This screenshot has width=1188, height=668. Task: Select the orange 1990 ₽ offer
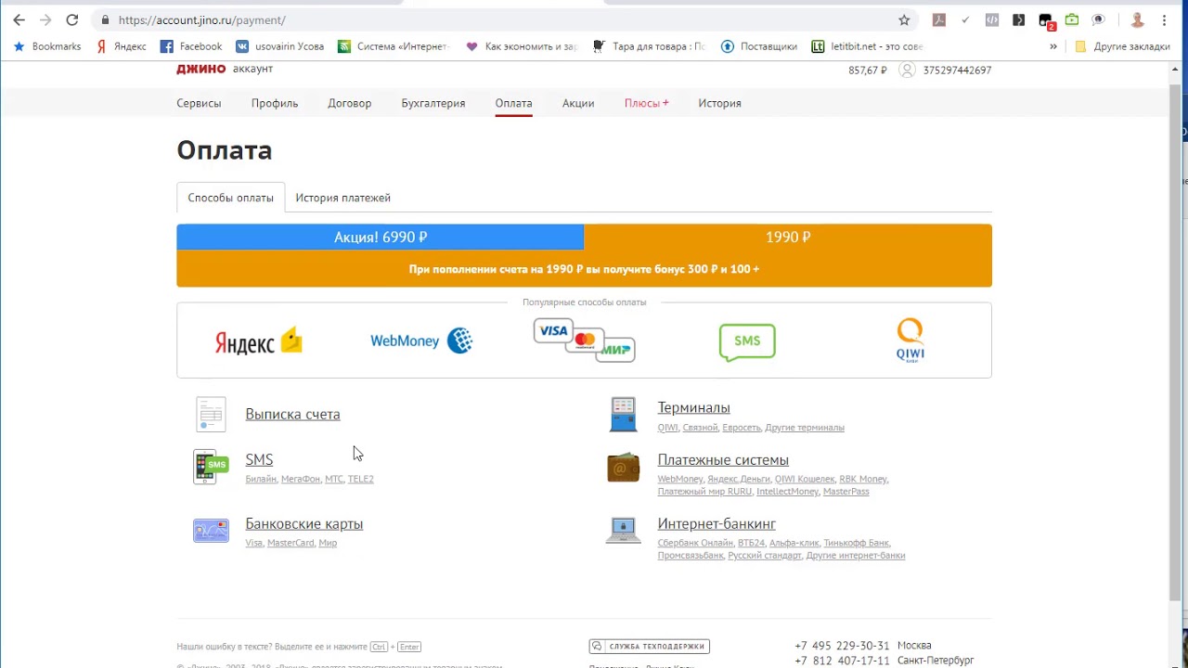(788, 238)
